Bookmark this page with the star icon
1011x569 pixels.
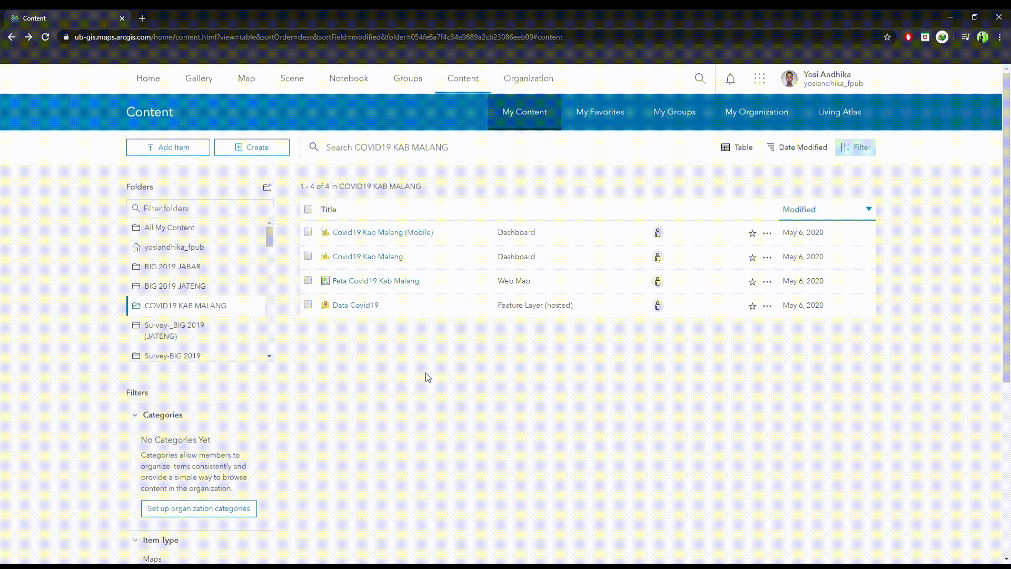tap(887, 37)
